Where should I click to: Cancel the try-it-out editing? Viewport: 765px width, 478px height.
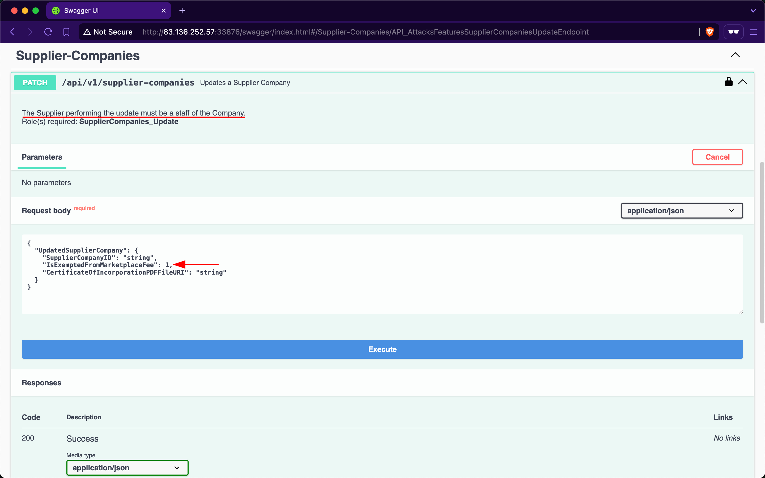click(x=717, y=157)
